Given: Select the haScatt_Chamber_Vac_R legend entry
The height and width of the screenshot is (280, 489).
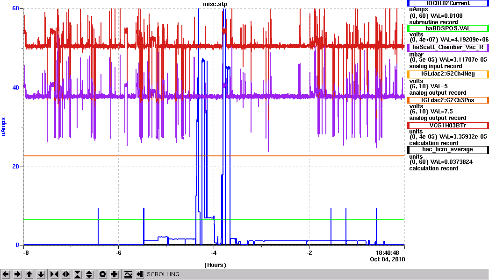Looking at the screenshot, I should (448, 47).
